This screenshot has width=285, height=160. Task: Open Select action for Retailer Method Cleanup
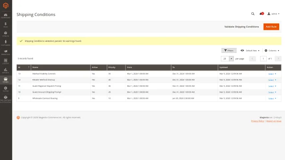tap(272, 80)
